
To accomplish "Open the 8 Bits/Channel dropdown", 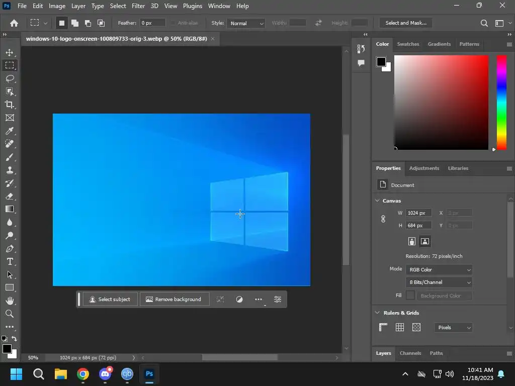I will pyautogui.click(x=439, y=282).
